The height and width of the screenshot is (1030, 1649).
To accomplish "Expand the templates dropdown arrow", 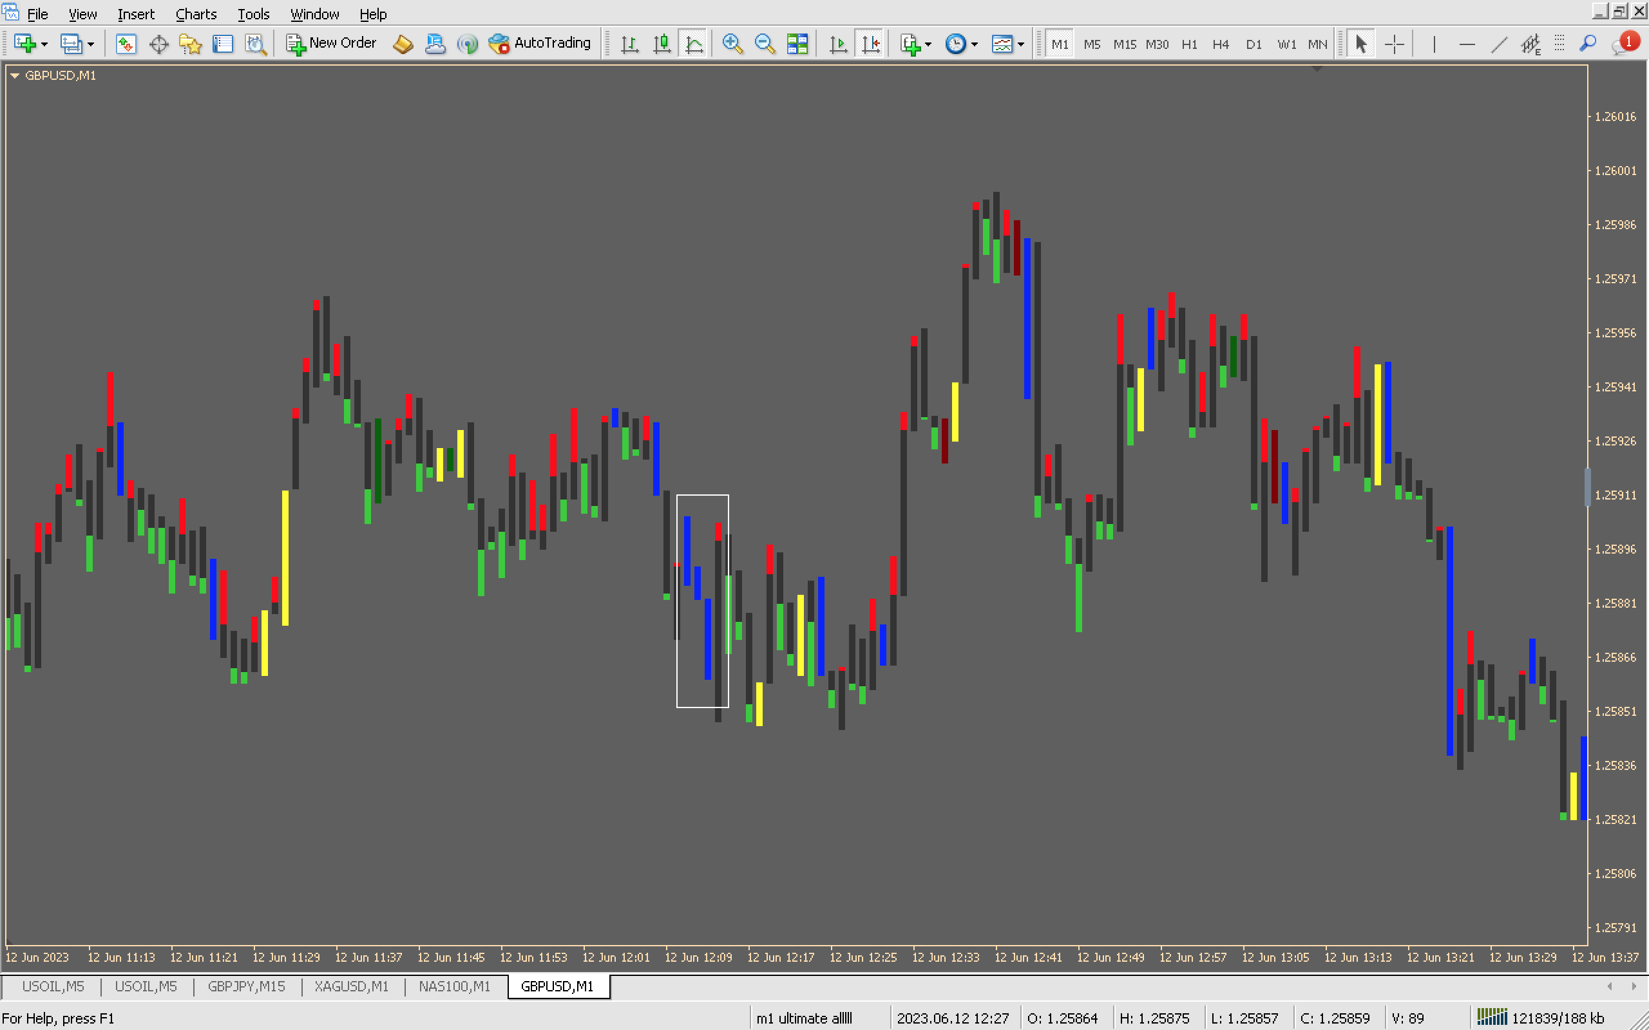I will click(1021, 44).
